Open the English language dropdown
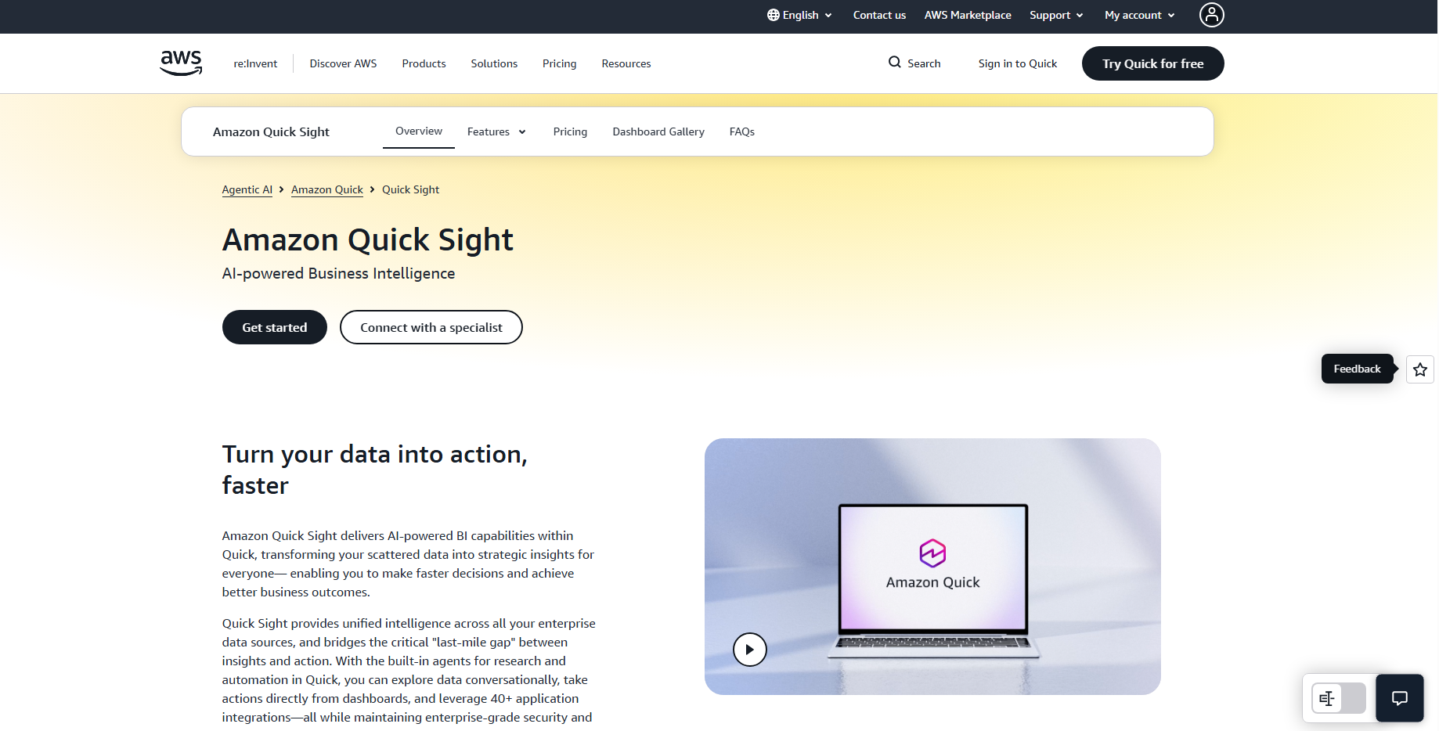 point(799,15)
